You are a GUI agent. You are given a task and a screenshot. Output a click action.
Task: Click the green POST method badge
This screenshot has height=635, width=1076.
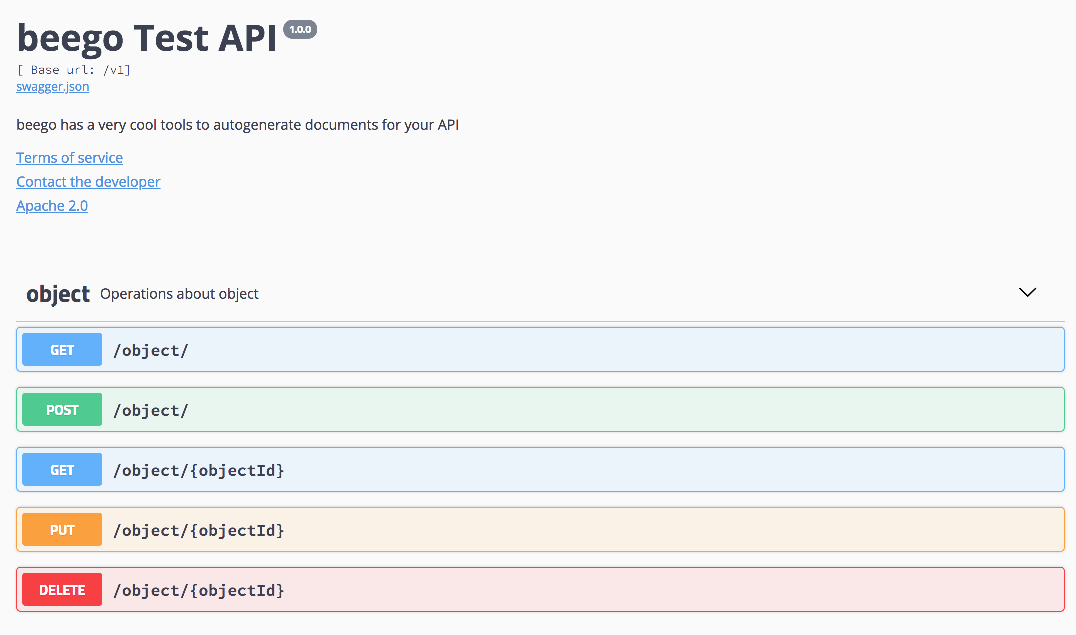click(62, 409)
